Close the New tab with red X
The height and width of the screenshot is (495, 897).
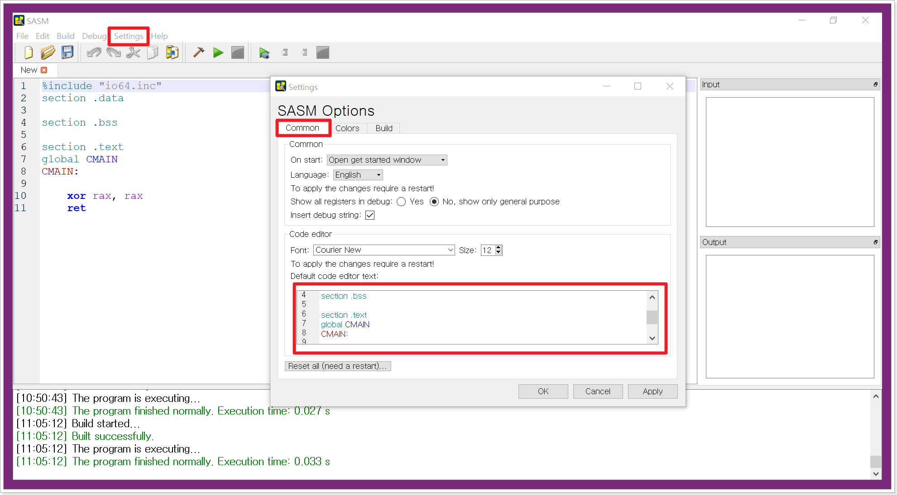click(44, 70)
